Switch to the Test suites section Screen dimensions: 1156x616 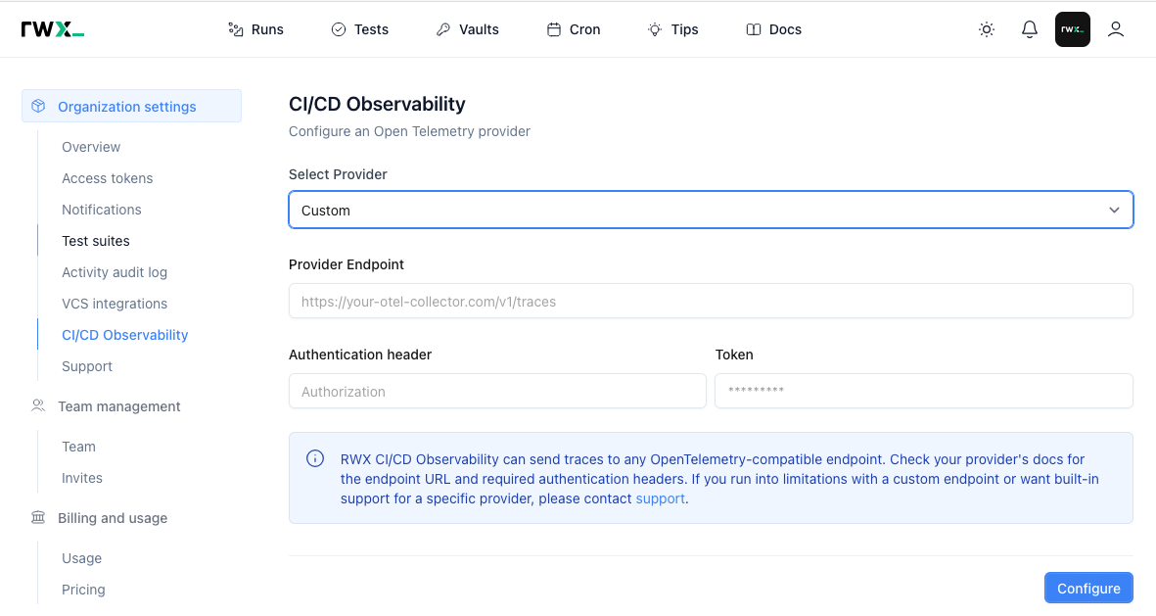pyautogui.click(x=95, y=240)
